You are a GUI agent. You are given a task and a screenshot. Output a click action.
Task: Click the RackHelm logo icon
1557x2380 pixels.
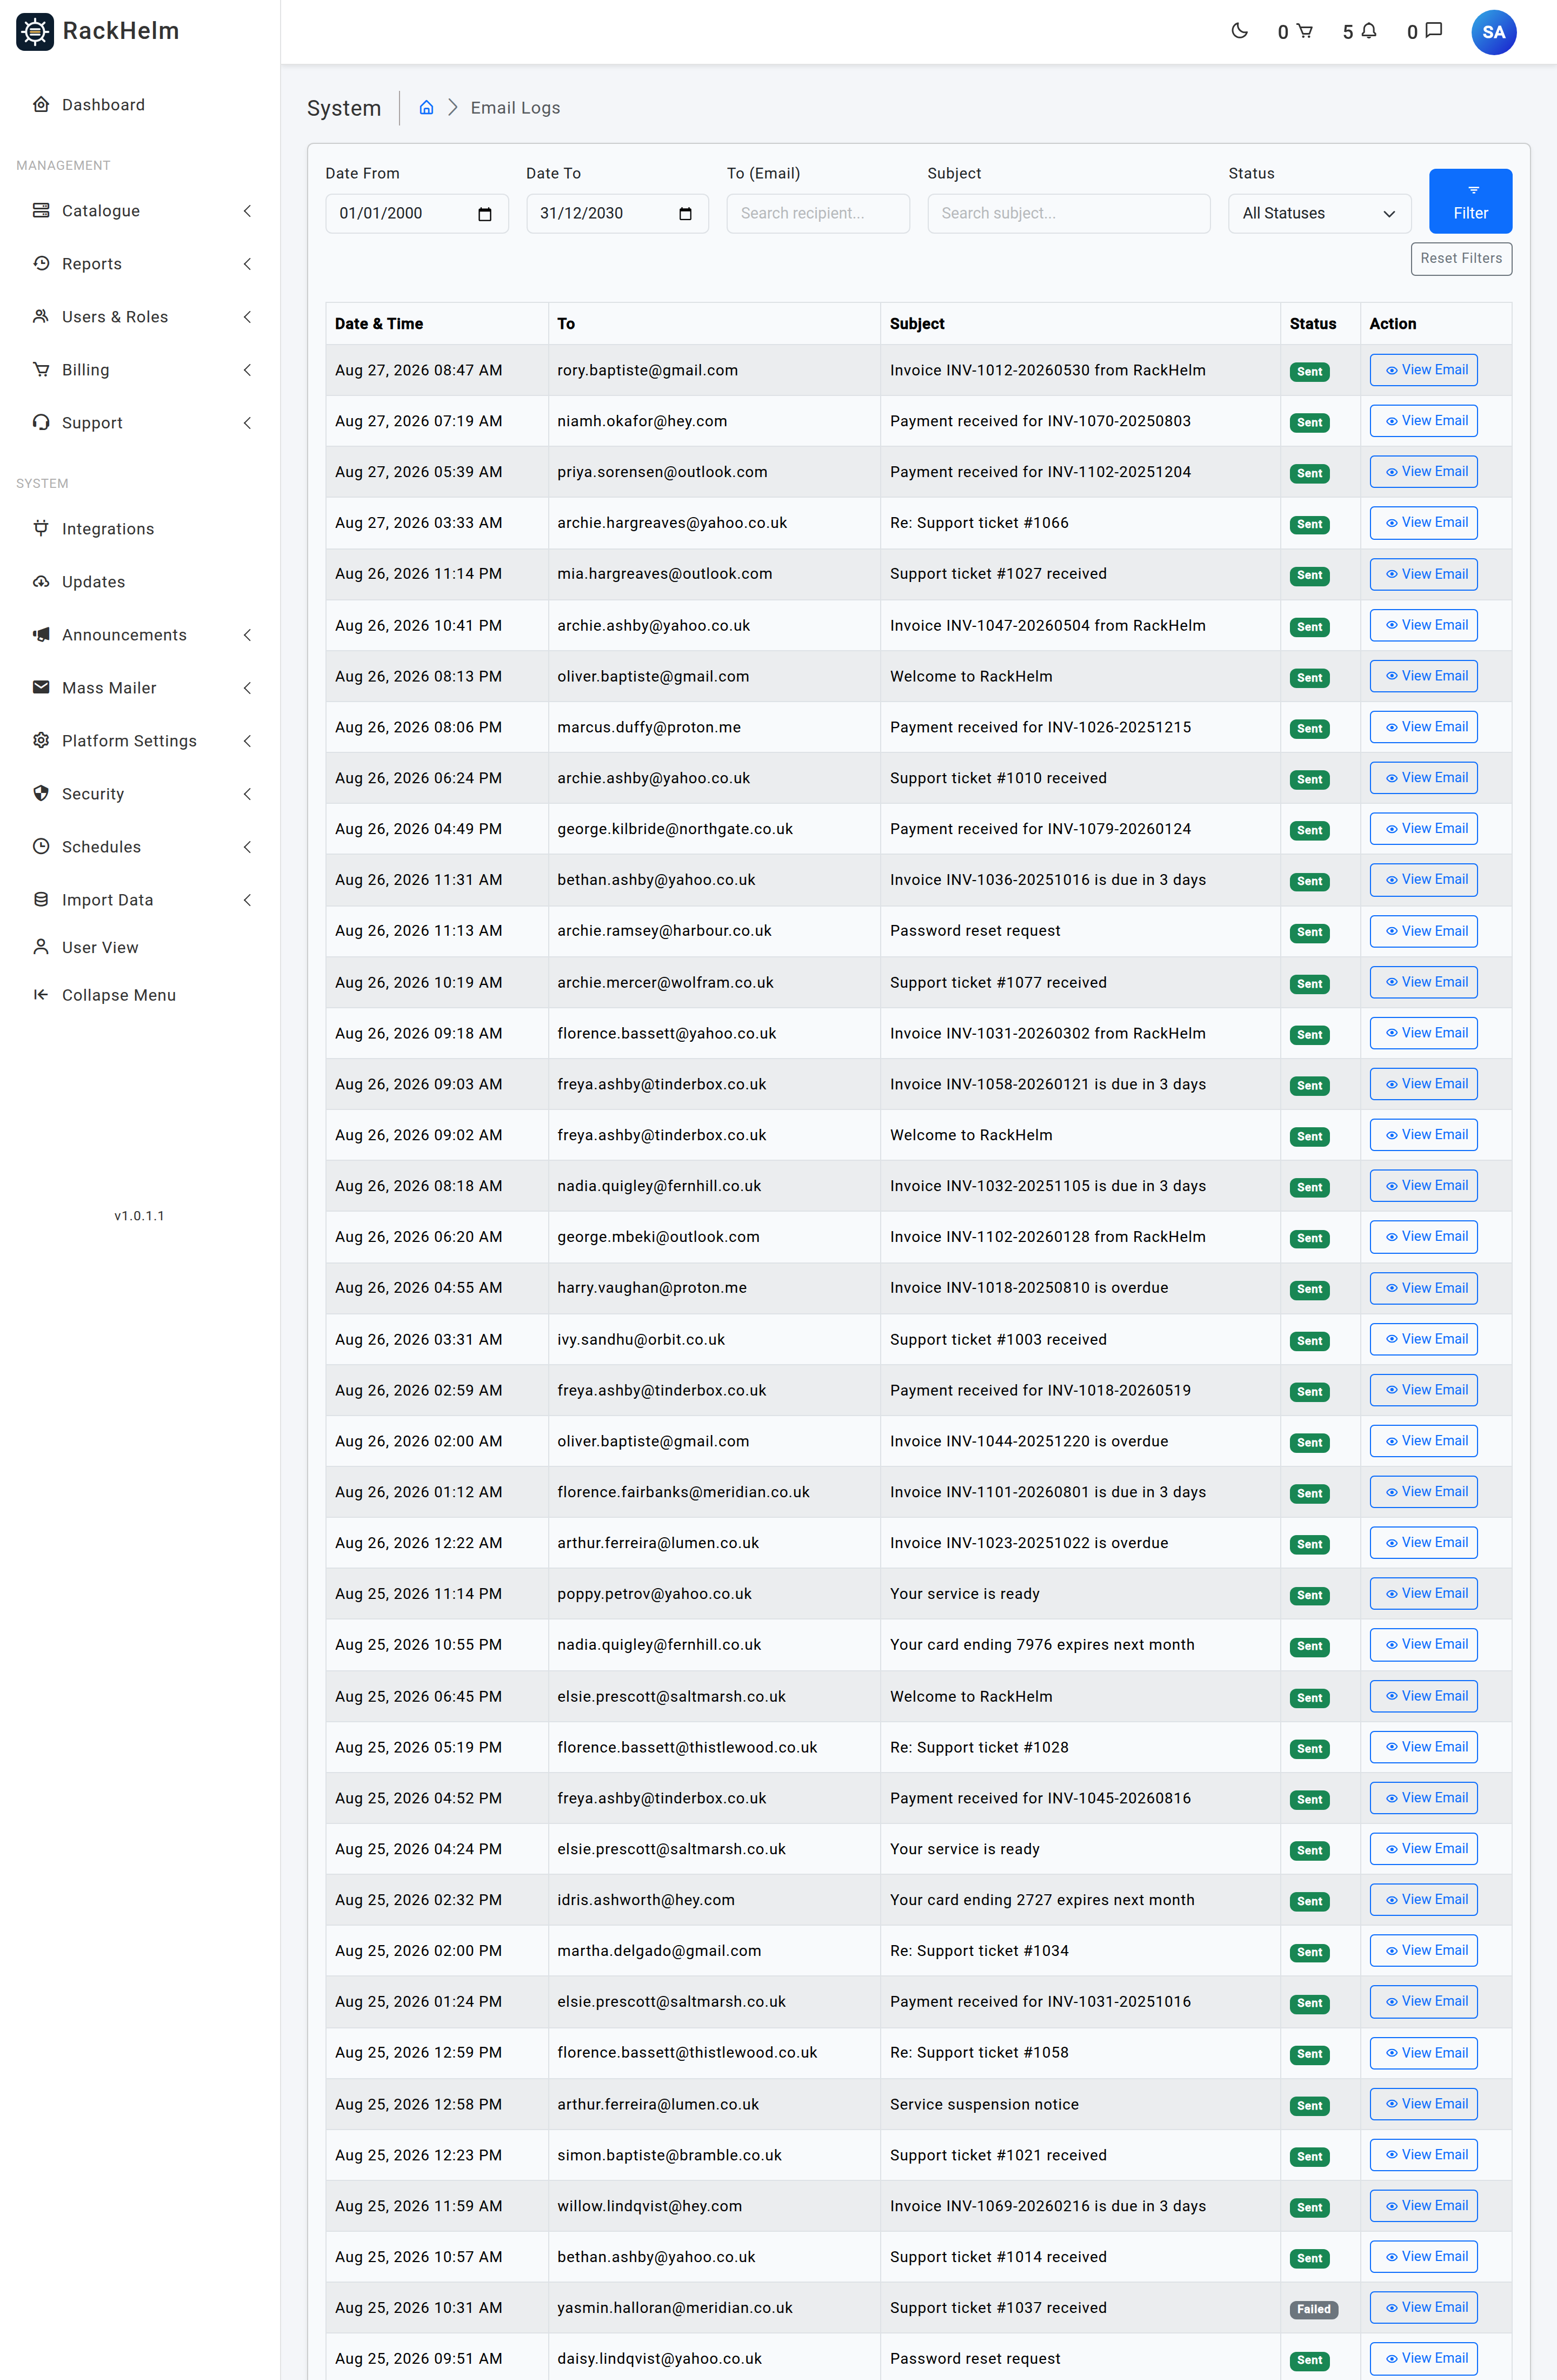coord(35,31)
